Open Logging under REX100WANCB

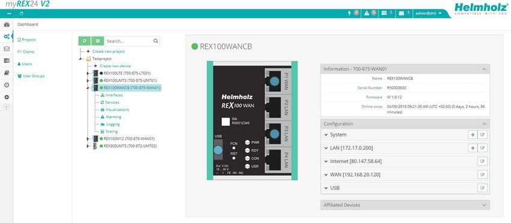pos(113,125)
